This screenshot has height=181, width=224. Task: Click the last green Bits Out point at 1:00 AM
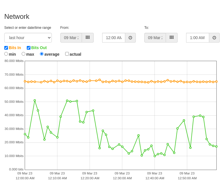(216, 146)
